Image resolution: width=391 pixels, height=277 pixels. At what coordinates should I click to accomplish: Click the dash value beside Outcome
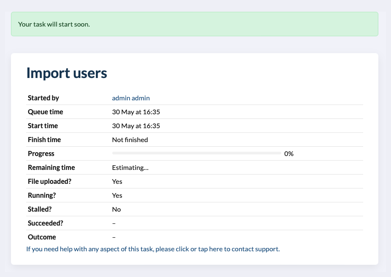(x=114, y=237)
